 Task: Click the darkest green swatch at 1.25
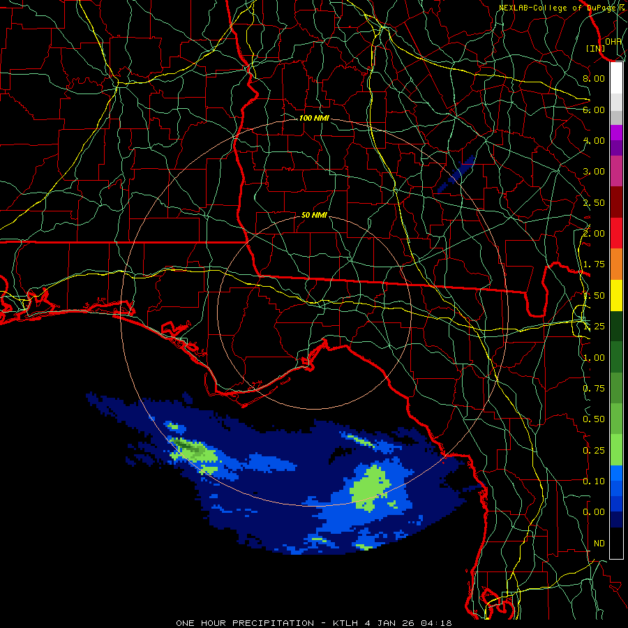616,326
